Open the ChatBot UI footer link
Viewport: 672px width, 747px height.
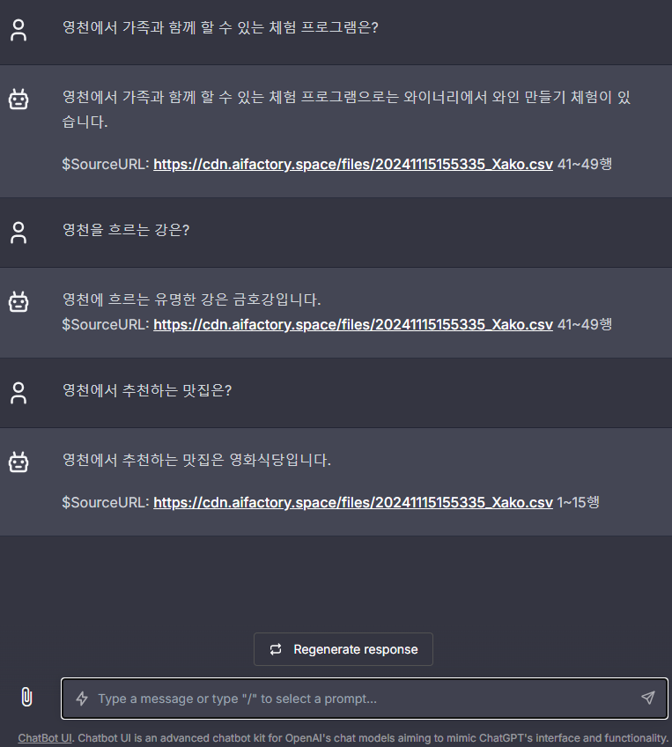[x=45, y=738]
